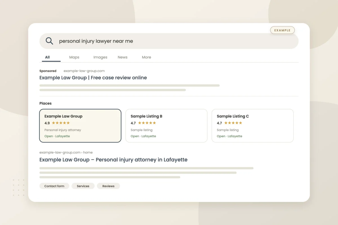Open the Sample Listing C card

tap(253, 126)
